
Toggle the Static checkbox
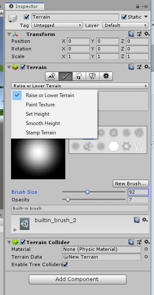[x=124, y=17]
